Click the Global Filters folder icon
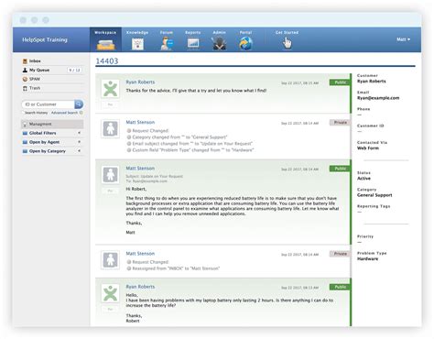The height and width of the screenshot is (339, 434). click(25, 133)
